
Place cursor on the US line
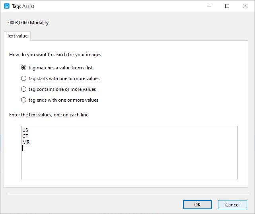(x=25, y=130)
